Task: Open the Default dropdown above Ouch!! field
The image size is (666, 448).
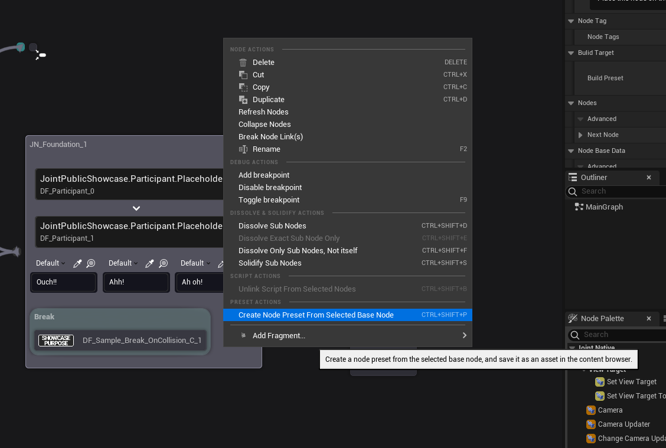Action: coord(50,263)
